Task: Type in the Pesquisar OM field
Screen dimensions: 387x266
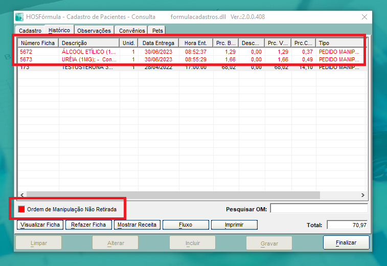Action: (x=318, y=209)
